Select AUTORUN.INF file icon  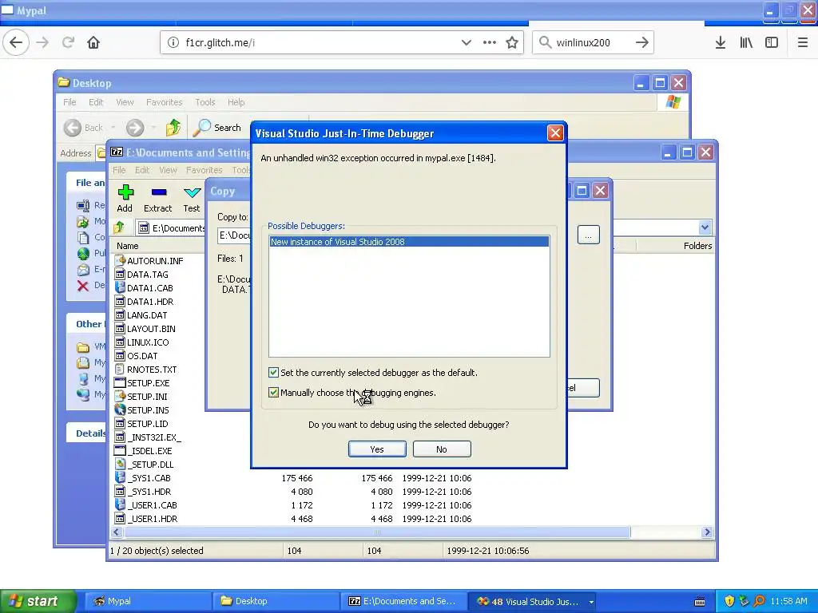coord(120,260)
